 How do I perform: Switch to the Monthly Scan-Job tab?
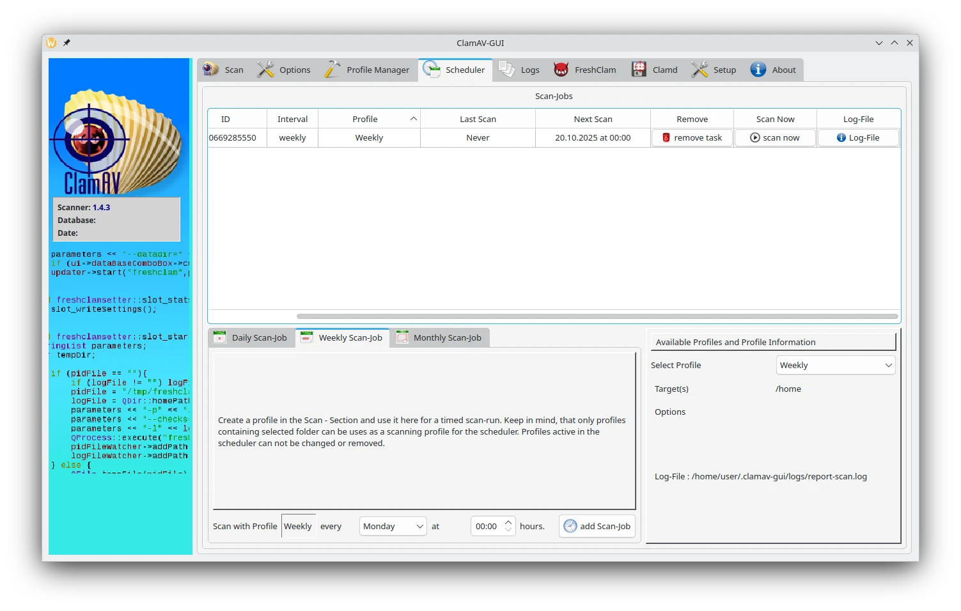coord(440,338)
